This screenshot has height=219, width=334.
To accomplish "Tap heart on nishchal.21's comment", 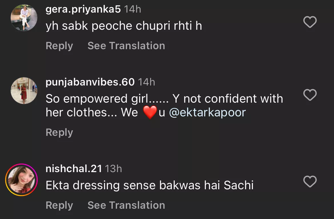I will (x=310, y=182).
